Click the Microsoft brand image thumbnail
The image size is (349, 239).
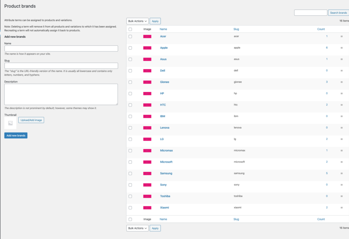[147, 162]
